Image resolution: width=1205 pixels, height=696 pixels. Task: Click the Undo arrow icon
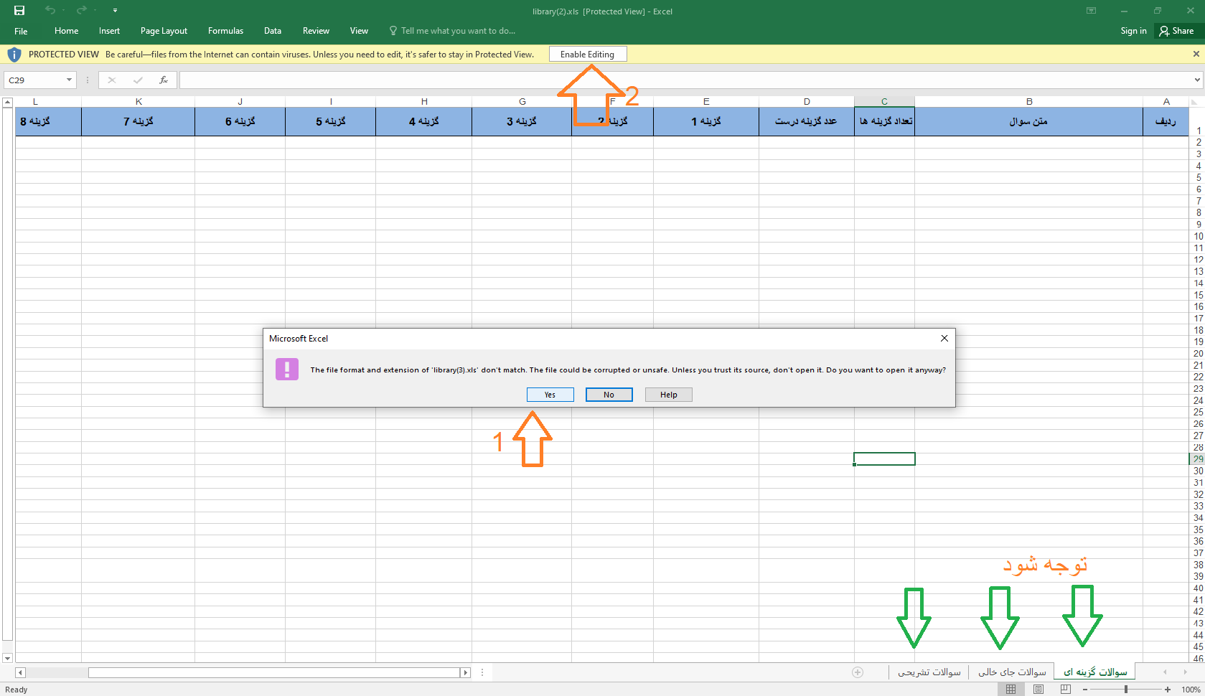50,10
